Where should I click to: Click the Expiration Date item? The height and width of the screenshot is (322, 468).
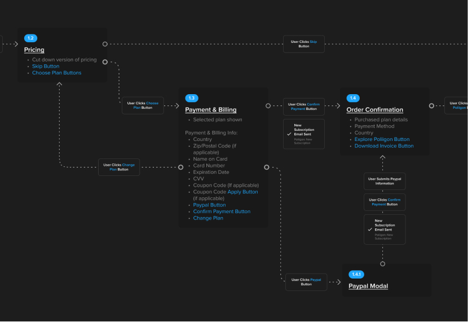click(211, 172)
